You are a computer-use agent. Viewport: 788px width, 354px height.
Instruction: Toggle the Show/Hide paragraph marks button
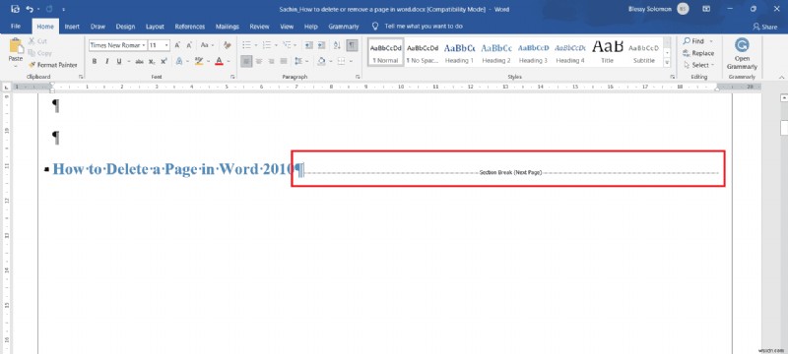[x=353, y=45]
